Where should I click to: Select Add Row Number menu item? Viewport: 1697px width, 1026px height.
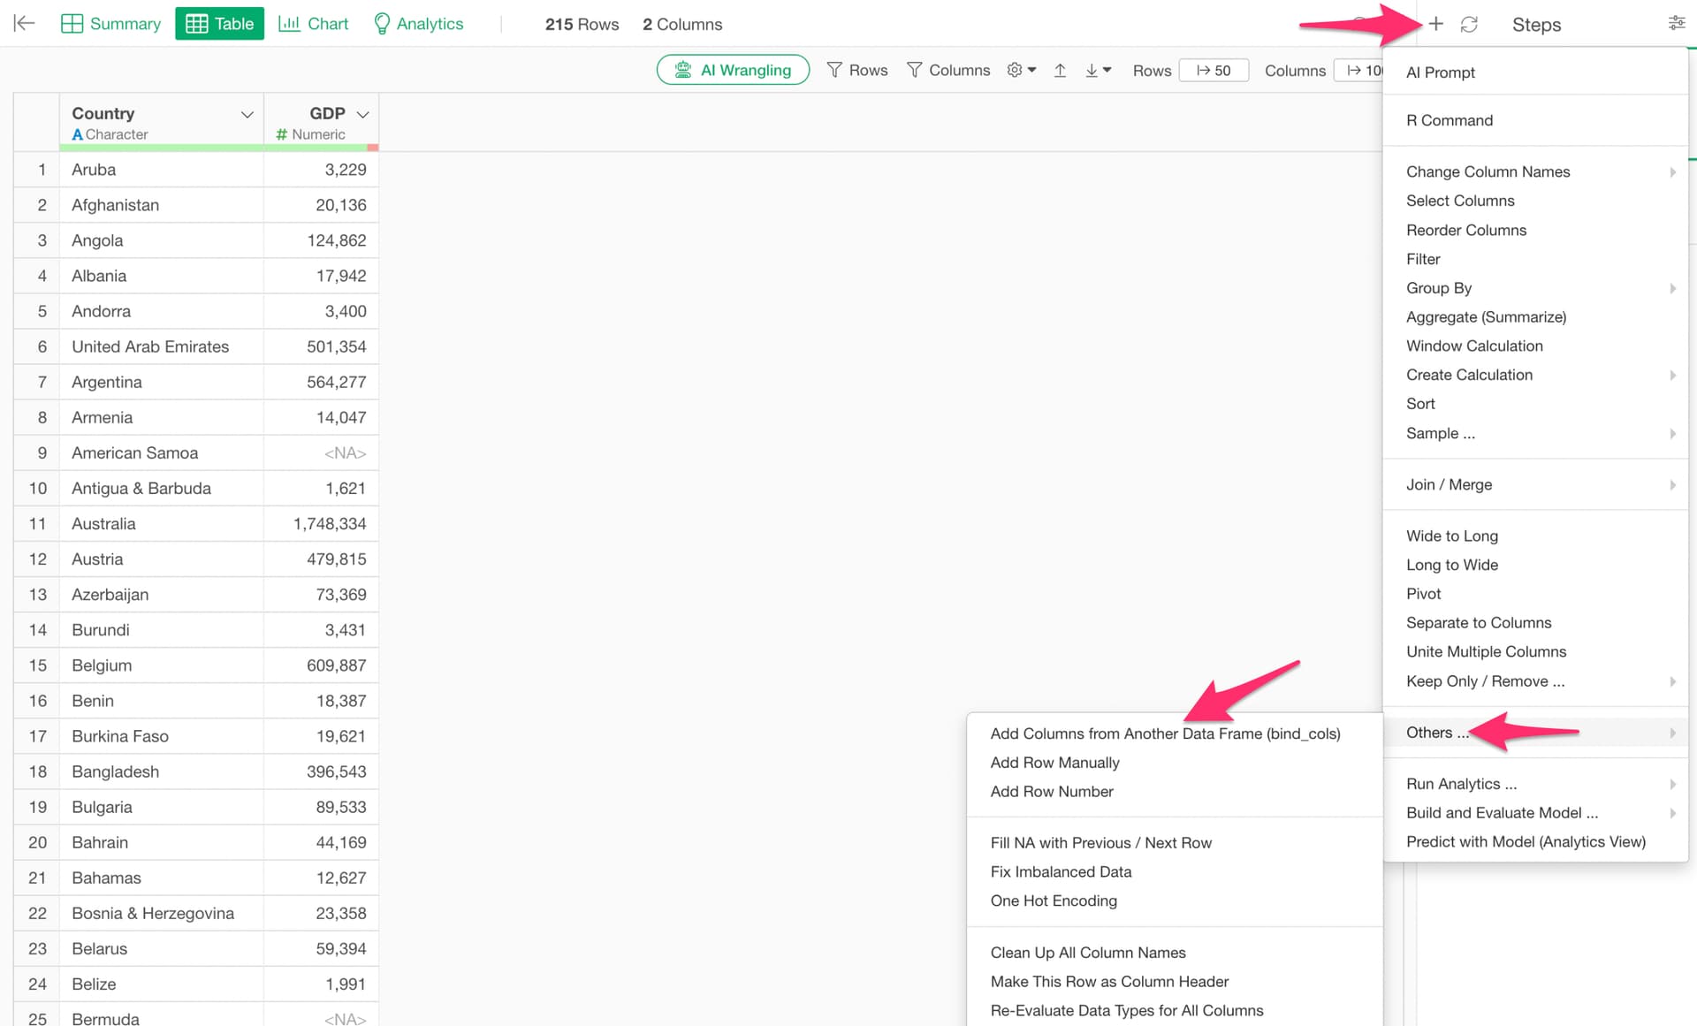click(1051, 792)
